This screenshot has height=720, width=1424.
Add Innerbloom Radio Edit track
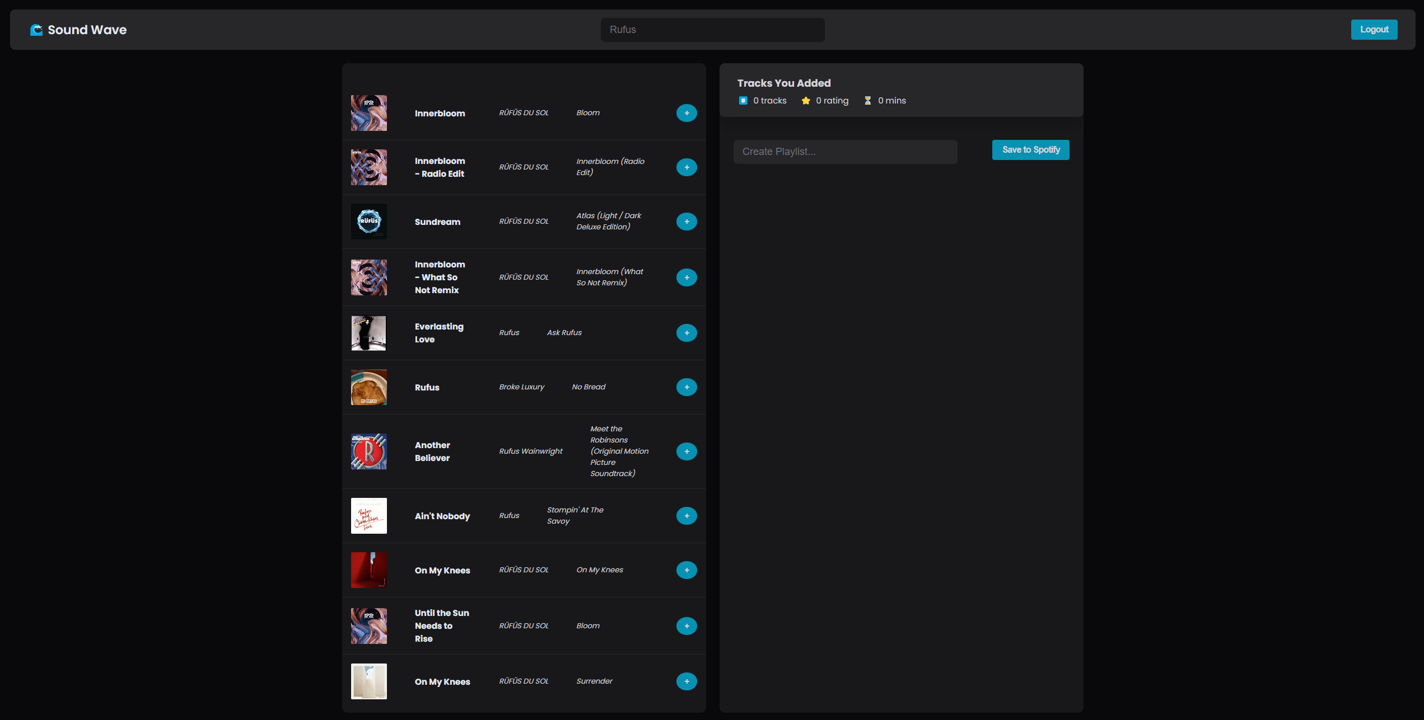(x=687, y=167)
